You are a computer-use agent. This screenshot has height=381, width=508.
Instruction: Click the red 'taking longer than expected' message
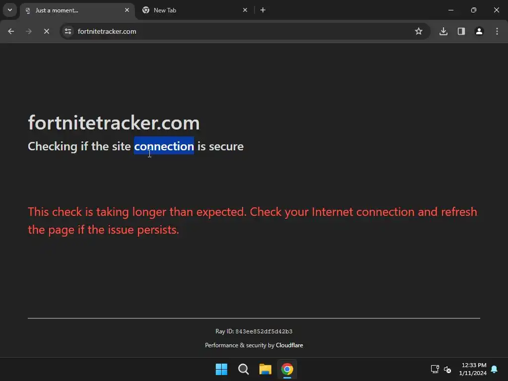tap(253, 221)
